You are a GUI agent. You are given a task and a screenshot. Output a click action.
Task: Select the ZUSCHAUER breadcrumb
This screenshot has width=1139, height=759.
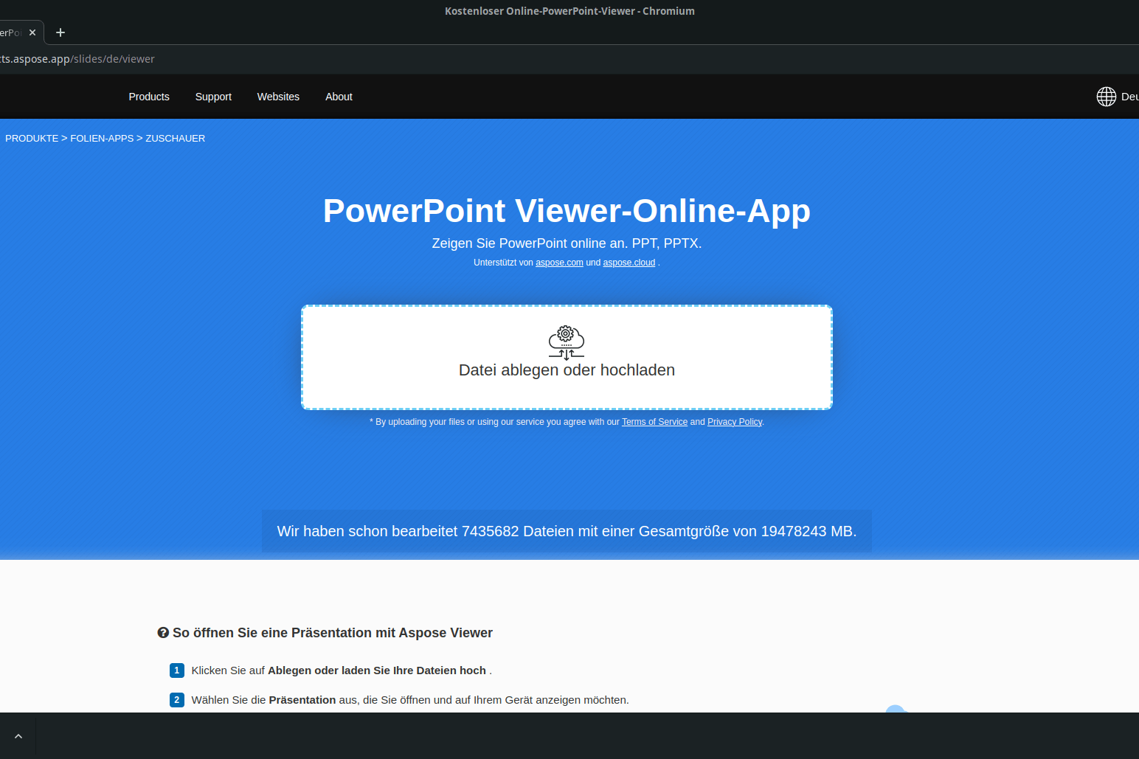click(x=175, y=138)
